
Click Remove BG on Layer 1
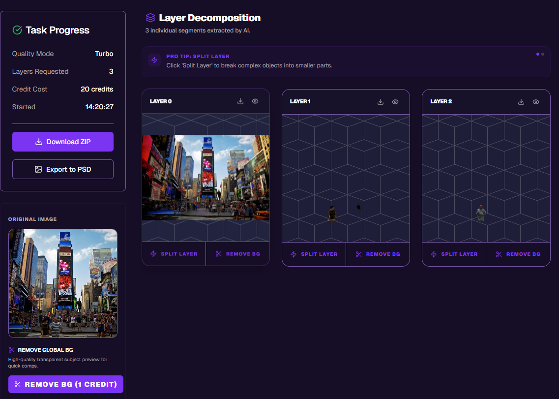tap(378, 254)
